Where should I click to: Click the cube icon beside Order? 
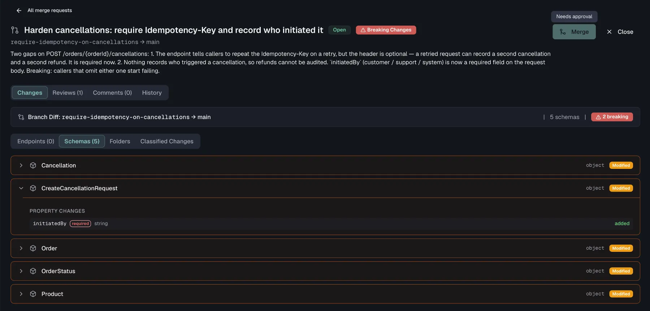33,248
